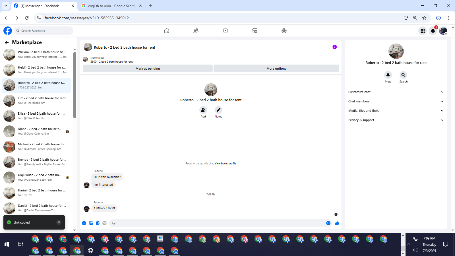This screenshot has height=256, width=455.
Task: Choose a GIF in message composer
Action: coord(104,223)
